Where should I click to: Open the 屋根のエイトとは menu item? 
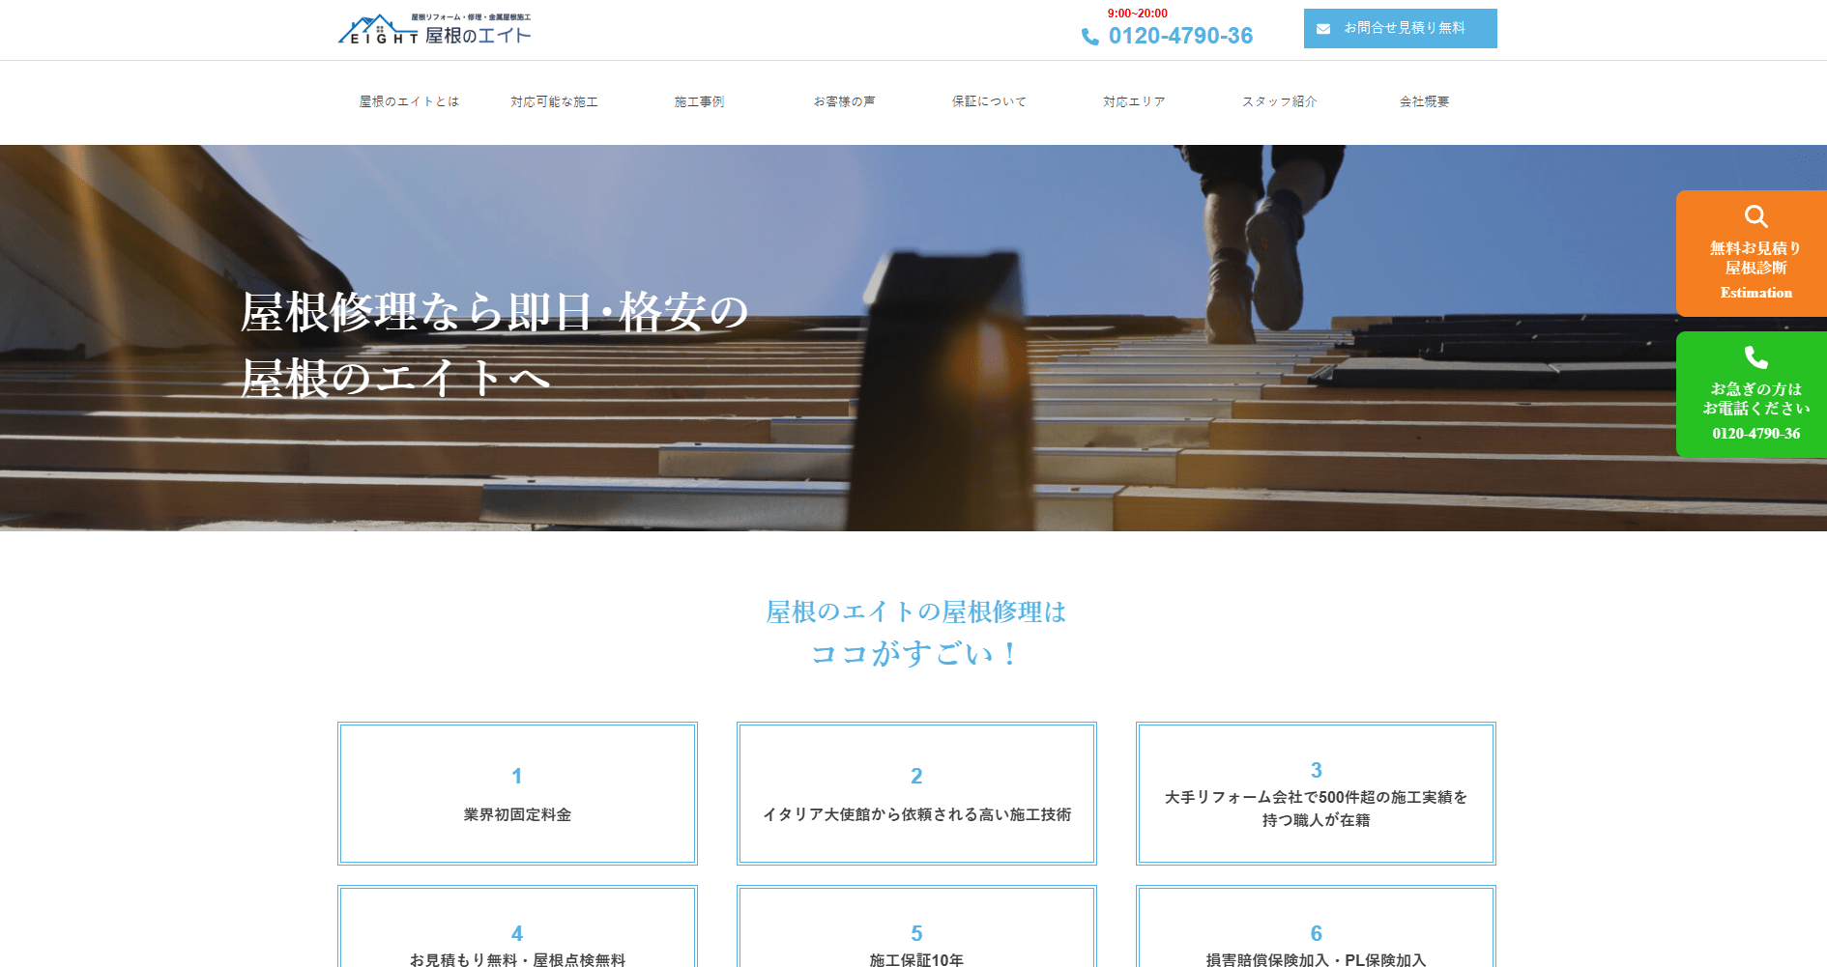click(x=409, y=101)
